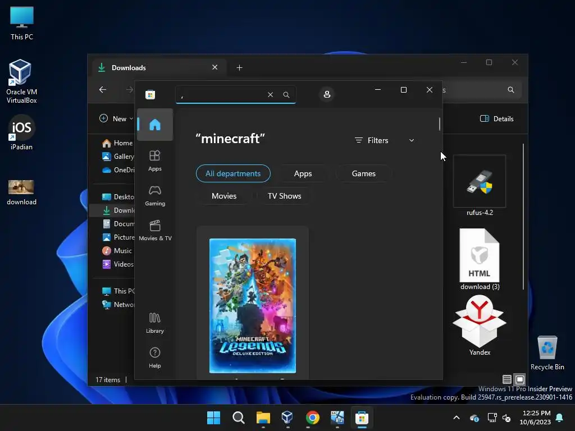Click the Microsoft Store logo icon
Viewport: 575px width, 431px height.
click(x=150, y=94)
